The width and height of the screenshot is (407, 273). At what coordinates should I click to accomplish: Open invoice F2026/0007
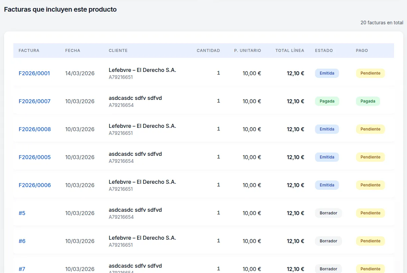point(34,101)
